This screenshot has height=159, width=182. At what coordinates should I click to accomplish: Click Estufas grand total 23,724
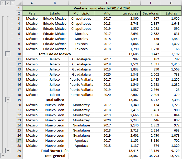tap(171, 156)
